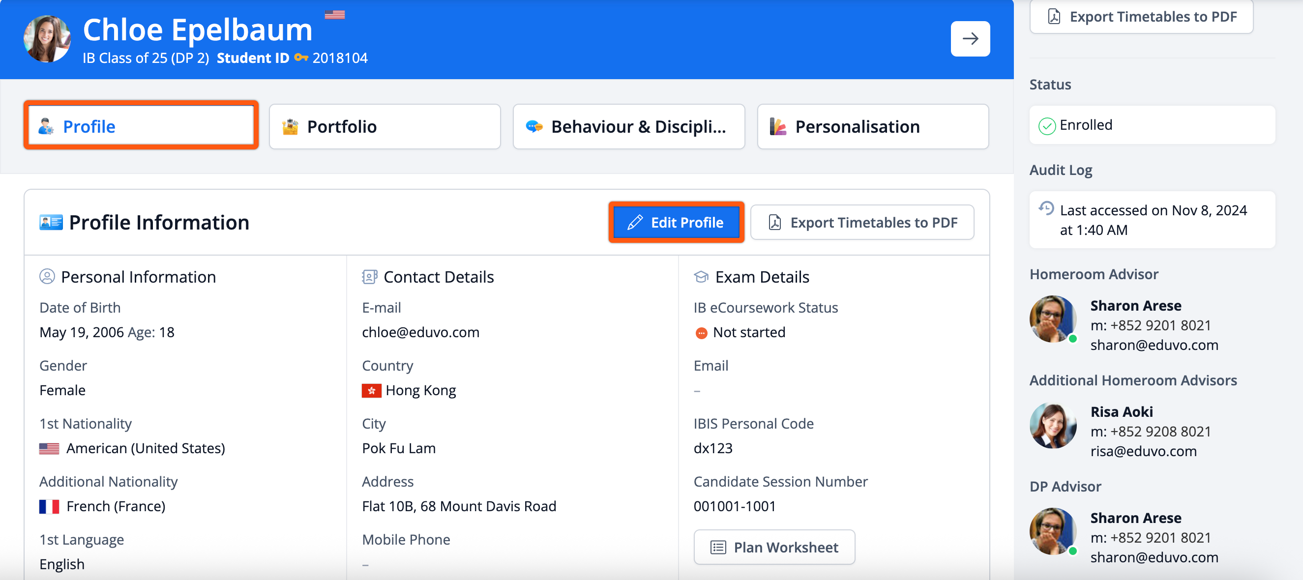Click the Behaviour tab speech bubbles icon
Screen dimensions: 1303x580
point(533,126)
